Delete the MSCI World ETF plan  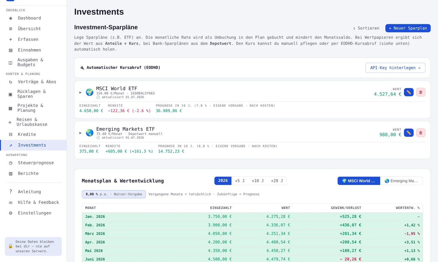[x=421, y=92]
